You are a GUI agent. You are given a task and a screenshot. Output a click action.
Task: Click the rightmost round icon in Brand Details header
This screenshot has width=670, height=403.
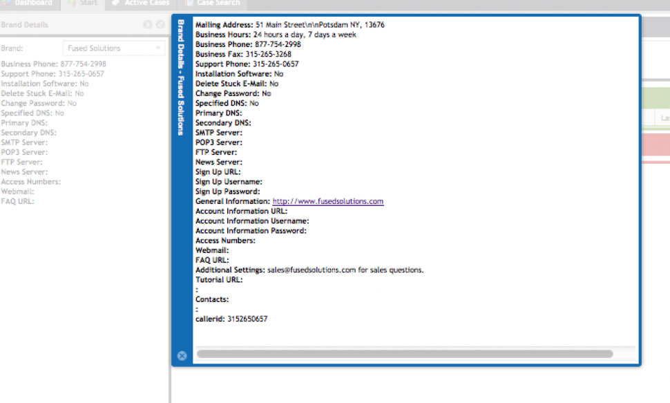pyautogui.click(x=160, y=24)
